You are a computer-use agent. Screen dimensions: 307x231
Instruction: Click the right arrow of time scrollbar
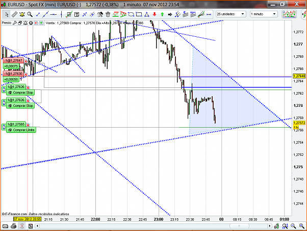270,226
